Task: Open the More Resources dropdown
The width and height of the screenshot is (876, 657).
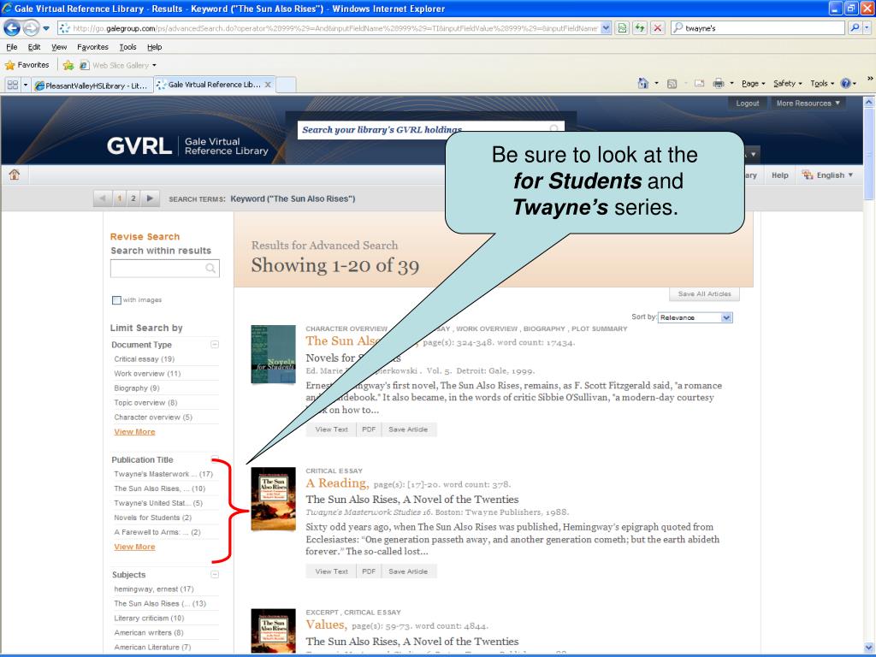Action: pyautogui.click(x=808, y=104)
